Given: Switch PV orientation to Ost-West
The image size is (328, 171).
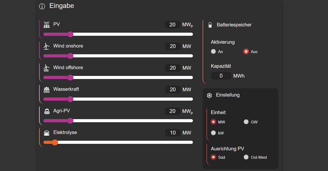Looking at the screenshot, I should tap(246, 157).
